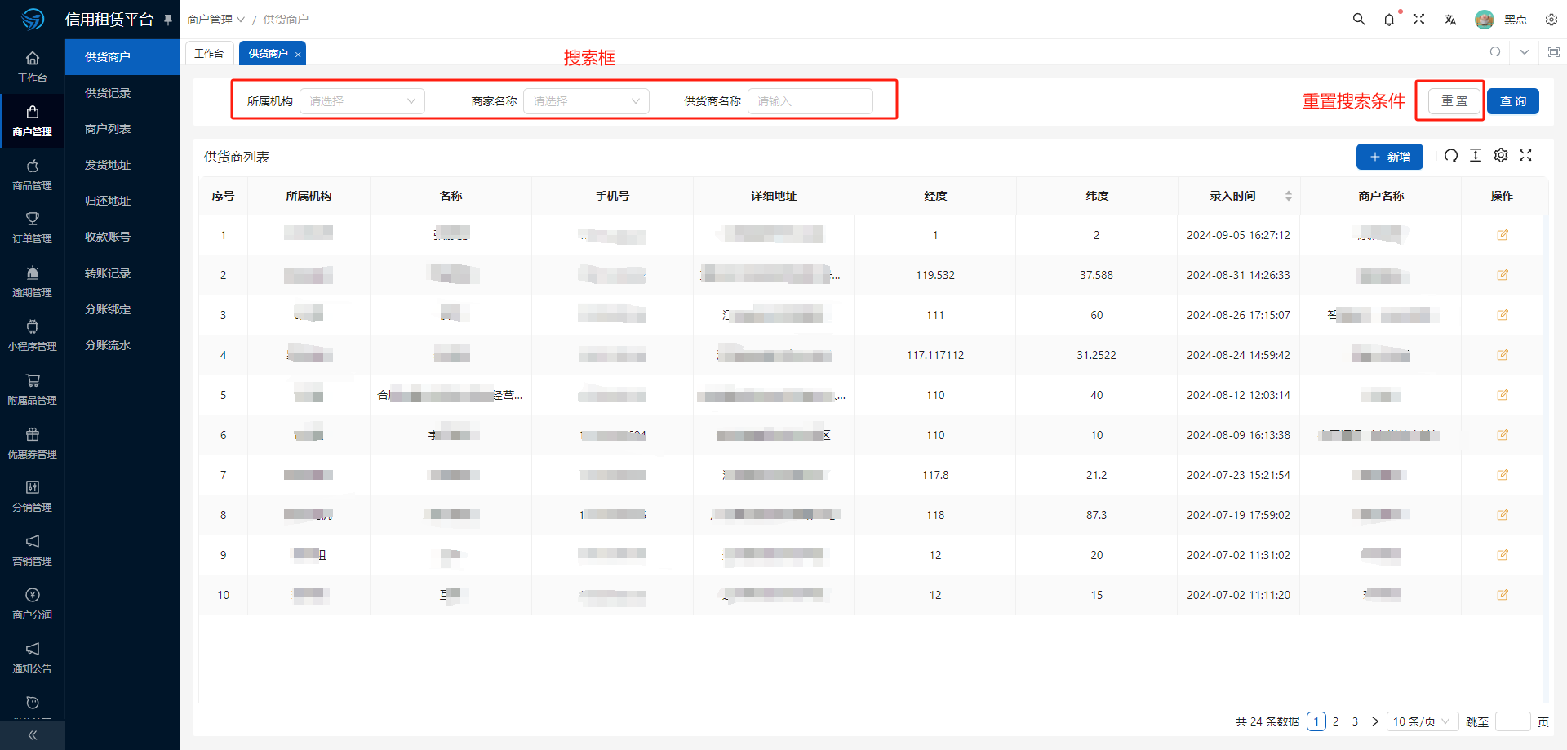Click the language translate icon
Screen dimensions: 1567x750
[1450, 19]
